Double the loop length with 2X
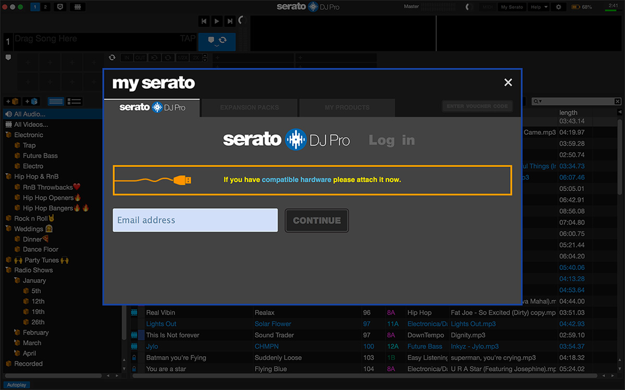625x390 pixels. pyautogui.click(x=195, y=57)
